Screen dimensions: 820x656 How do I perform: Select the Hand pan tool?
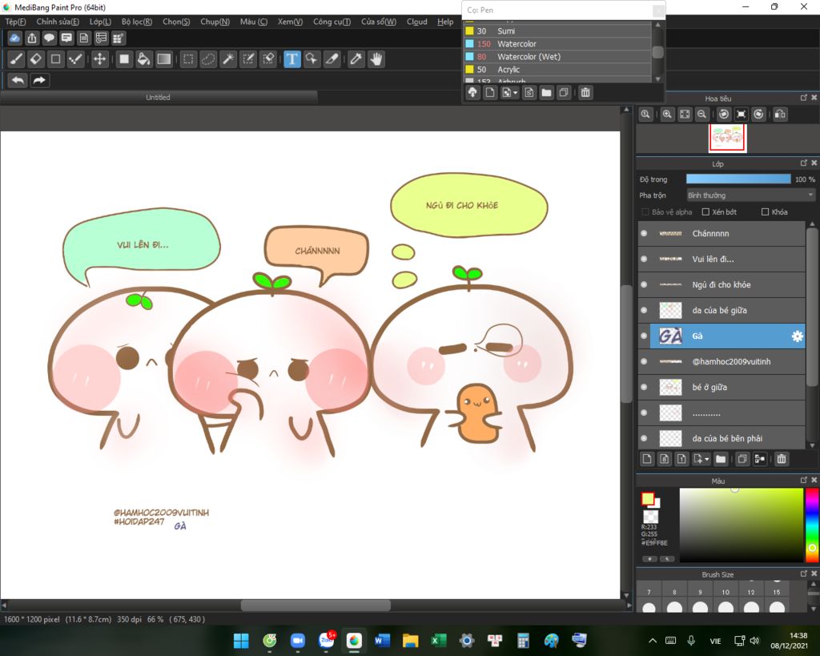[376, 59]
